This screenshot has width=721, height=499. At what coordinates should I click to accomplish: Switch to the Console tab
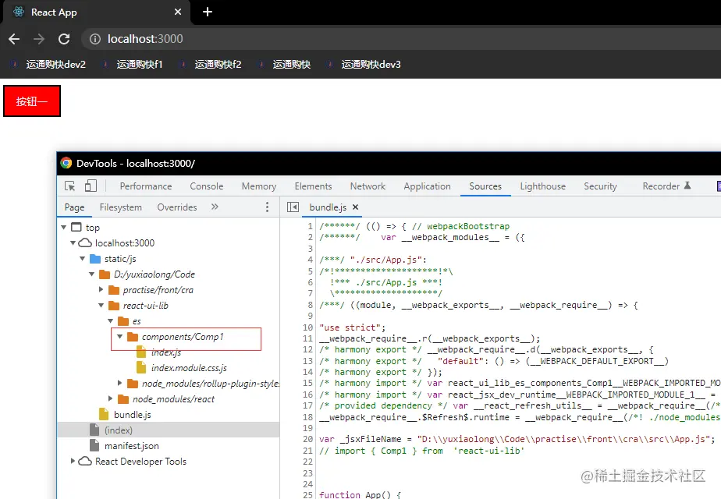pyautogui.click(x=205, y=186)
